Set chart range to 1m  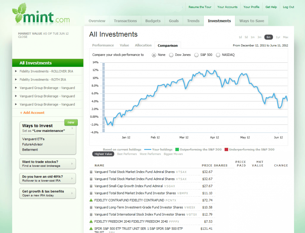click(253, 37)
